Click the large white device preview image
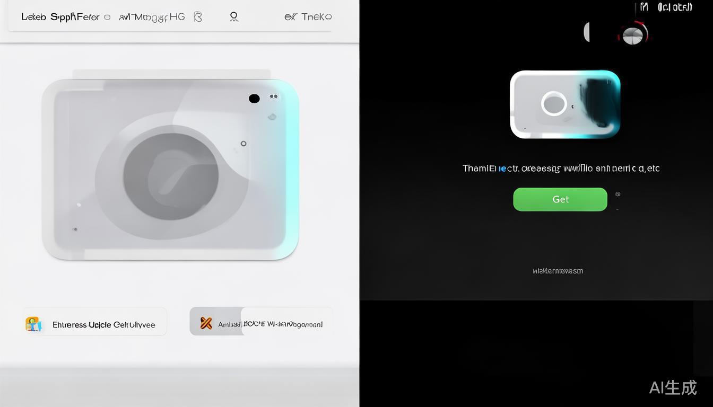This screenshot has width=713, height=407. click(x=170, y=170)
